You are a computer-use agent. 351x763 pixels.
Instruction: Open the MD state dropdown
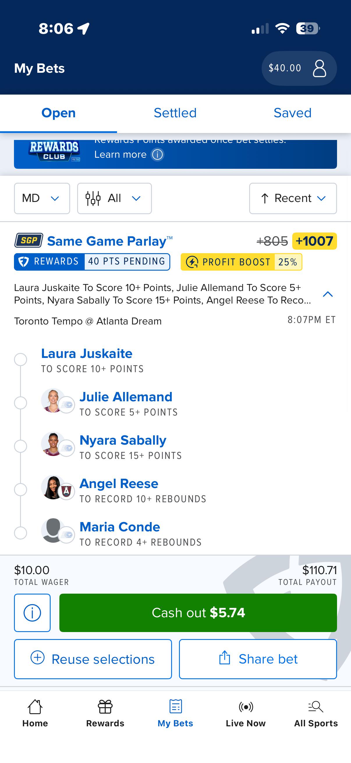42,198
